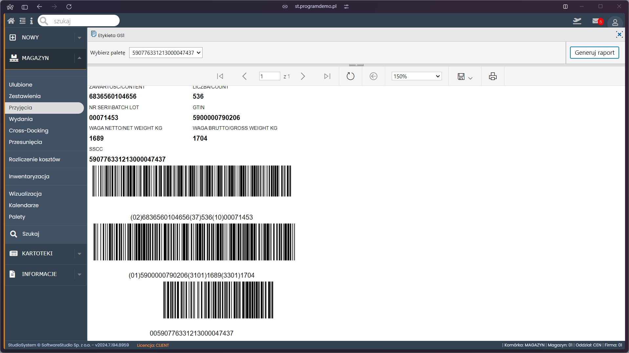Screen dimensions: 629x353
Task: Open the mail notifications with badge 5
Action: tap(598, 21)
